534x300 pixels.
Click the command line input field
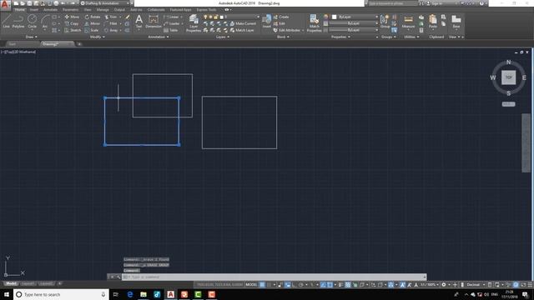(x=275, y=277)
